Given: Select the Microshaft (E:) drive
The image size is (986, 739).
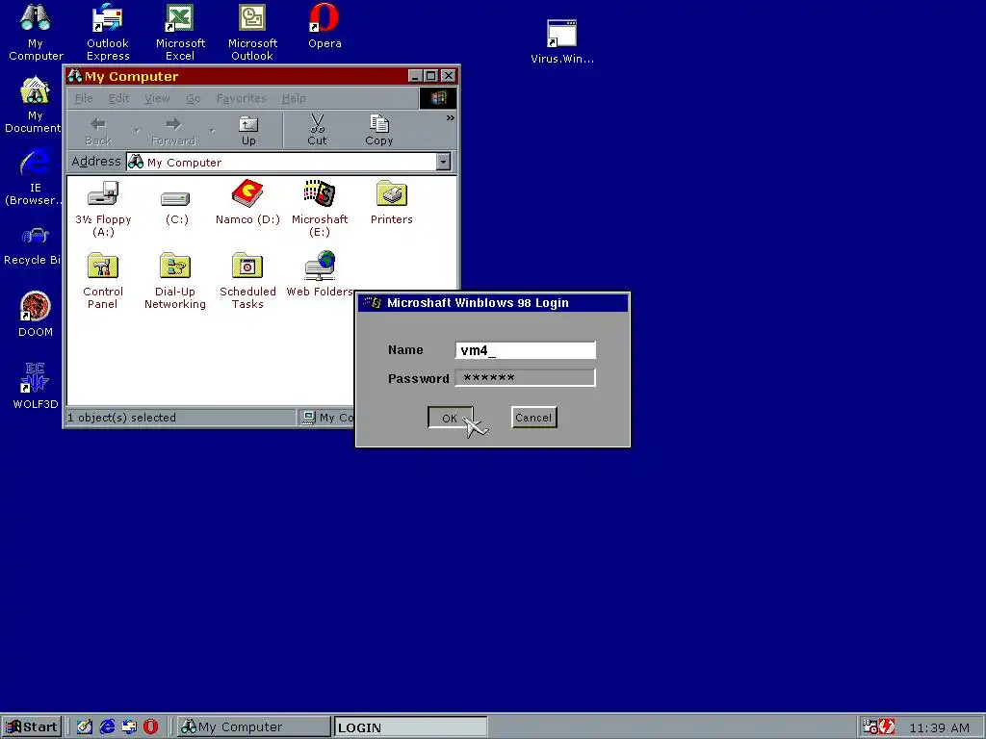Looking at the screenshot, I should (x=320, y=209).
